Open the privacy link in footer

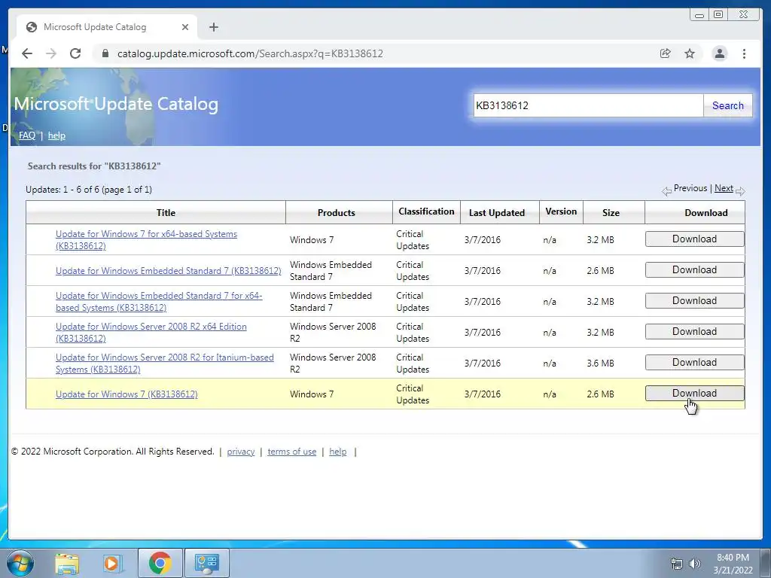click(x=240, y=452)
